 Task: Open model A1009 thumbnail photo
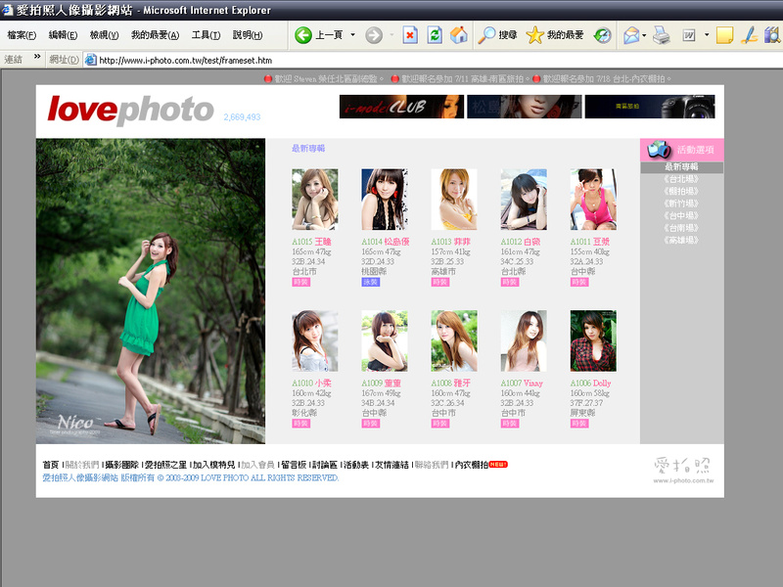click(385, 340)
